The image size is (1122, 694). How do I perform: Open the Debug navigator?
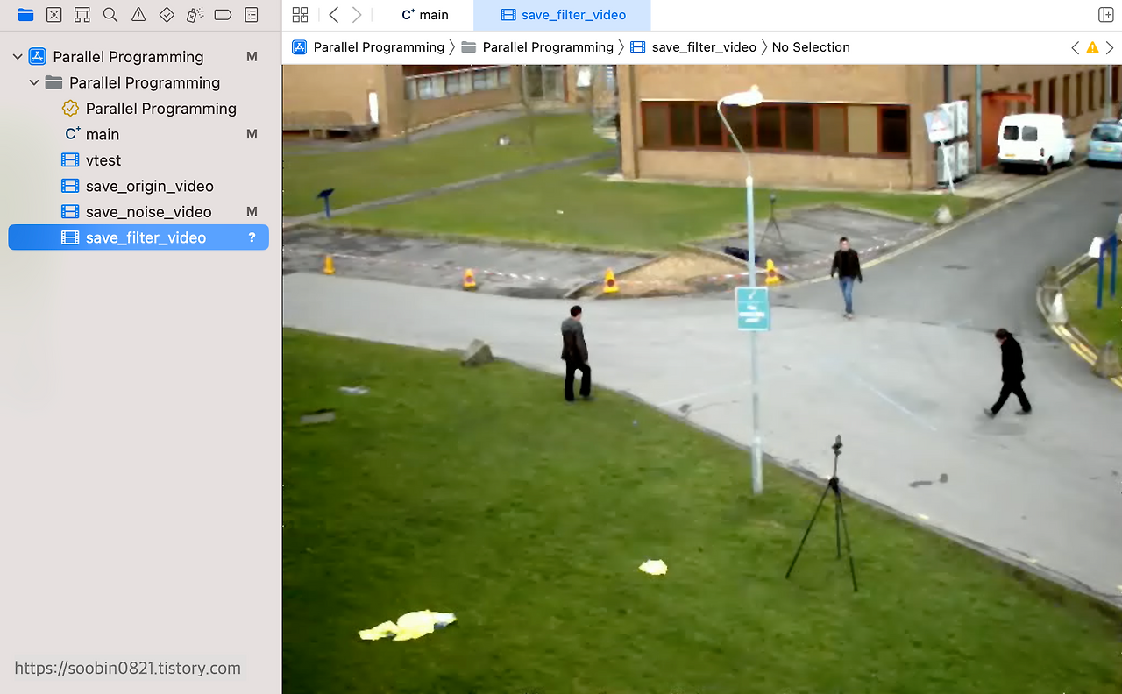pyautogui.click(x=195, y=15)
